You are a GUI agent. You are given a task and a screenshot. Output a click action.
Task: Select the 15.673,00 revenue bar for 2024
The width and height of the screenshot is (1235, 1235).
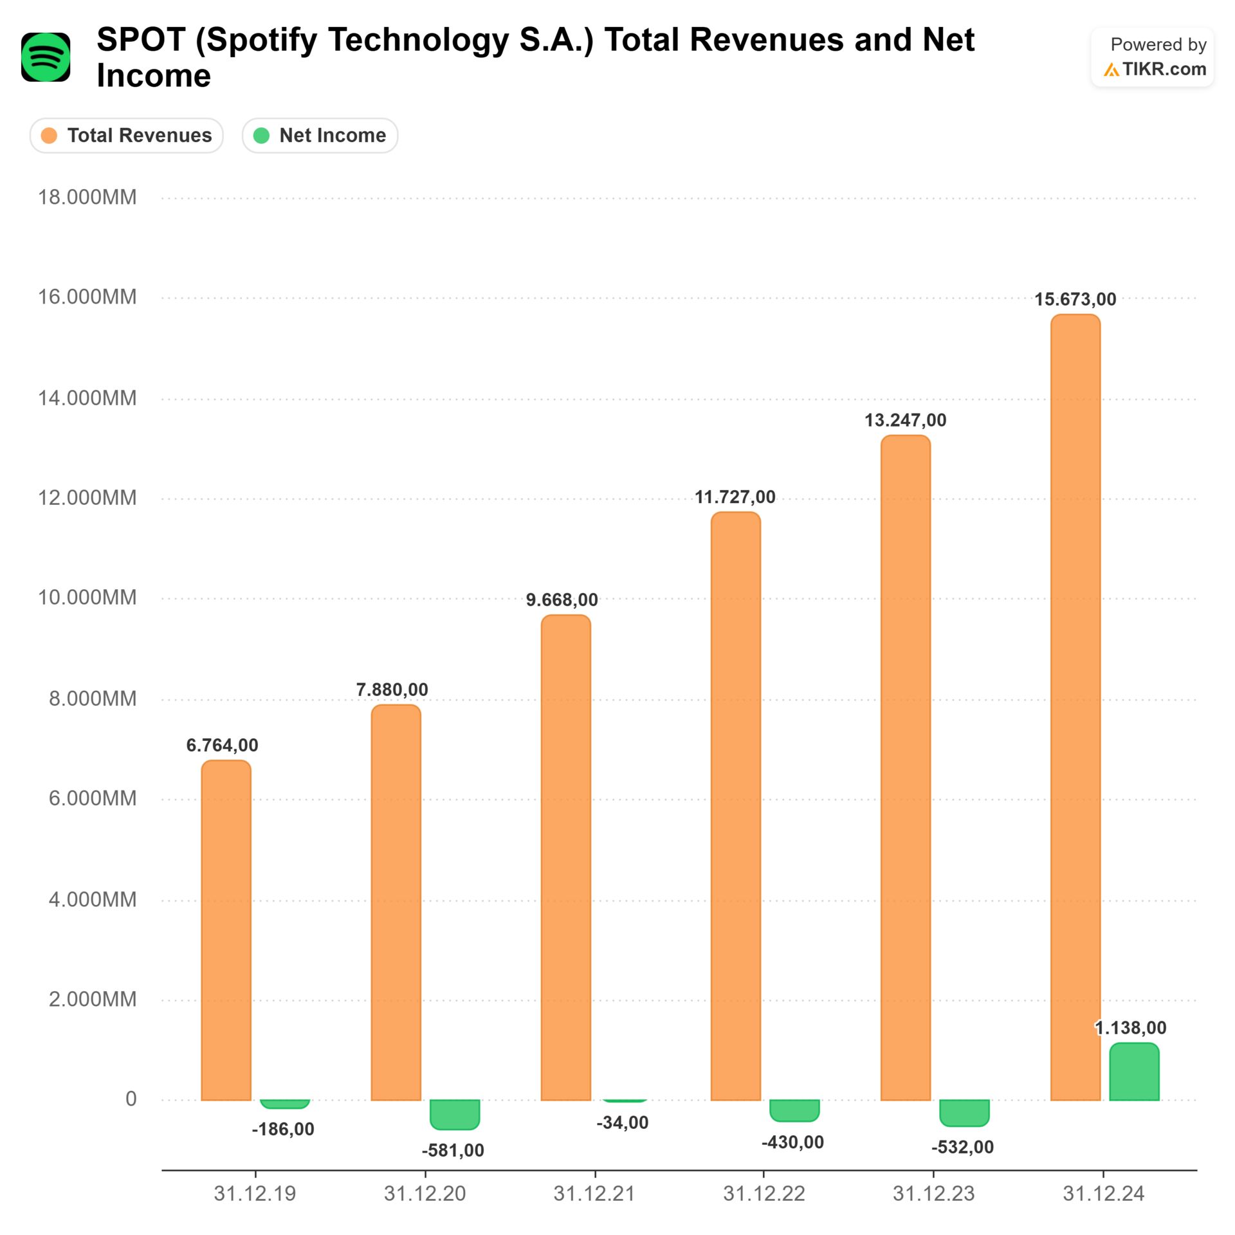(x=1075, y=708)
